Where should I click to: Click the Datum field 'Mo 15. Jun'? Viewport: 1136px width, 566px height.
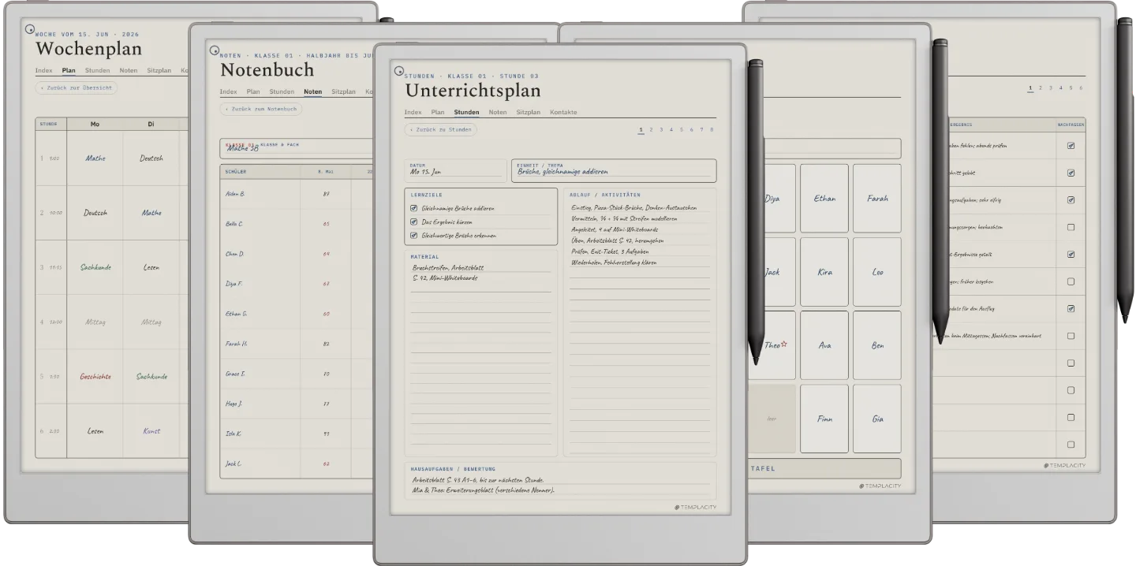[456, 170]
